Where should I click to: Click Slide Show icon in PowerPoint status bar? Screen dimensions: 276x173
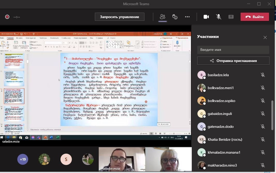coord(165,133)
